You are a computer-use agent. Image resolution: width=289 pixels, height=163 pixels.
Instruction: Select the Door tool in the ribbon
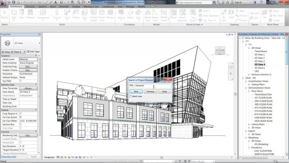(22, 14)
